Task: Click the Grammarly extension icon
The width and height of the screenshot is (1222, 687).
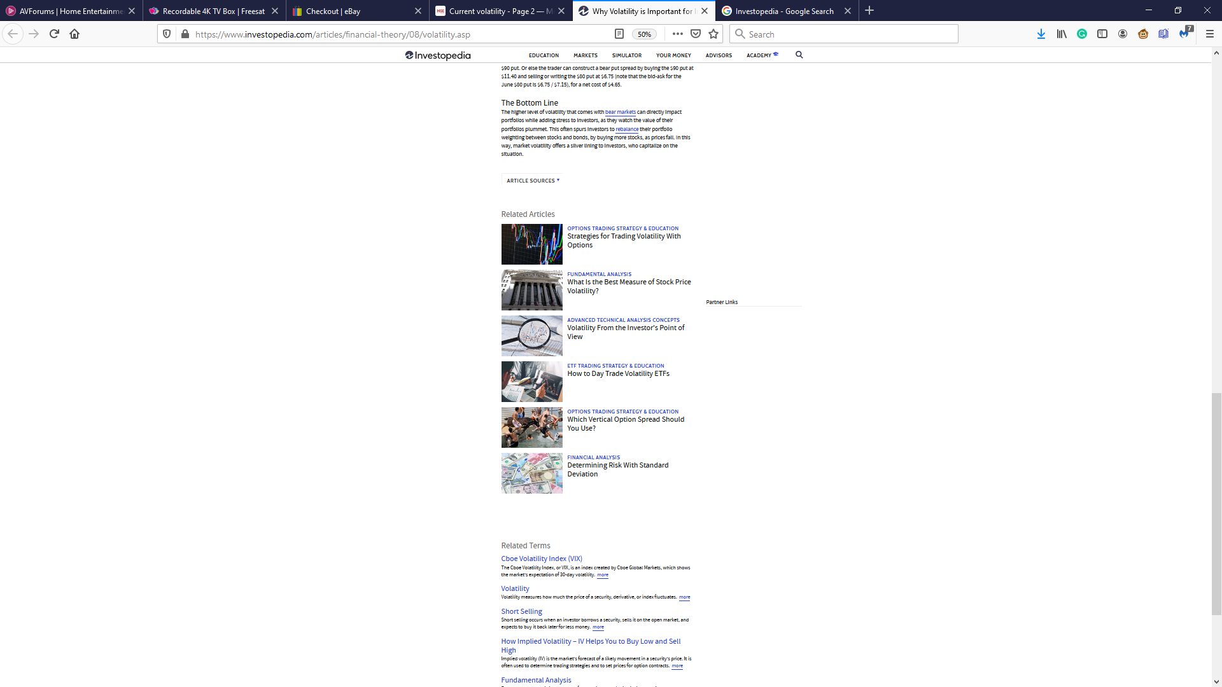Action: click(1082, 34)
